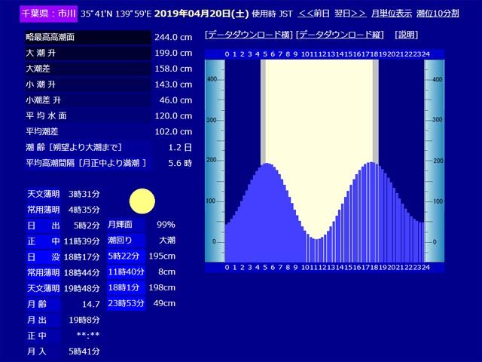Click the yellow moon phase icon
The width and height of the screenshot is (482, 362).
[x=142, y=201]
